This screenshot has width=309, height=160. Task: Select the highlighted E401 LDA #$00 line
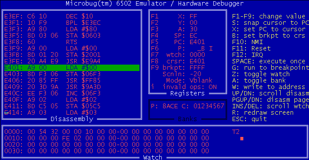[x=72, y=68]
